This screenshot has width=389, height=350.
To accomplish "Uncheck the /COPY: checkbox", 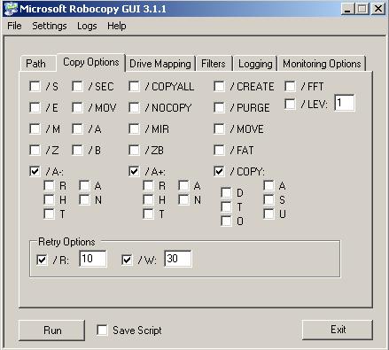I will (220, 172).
